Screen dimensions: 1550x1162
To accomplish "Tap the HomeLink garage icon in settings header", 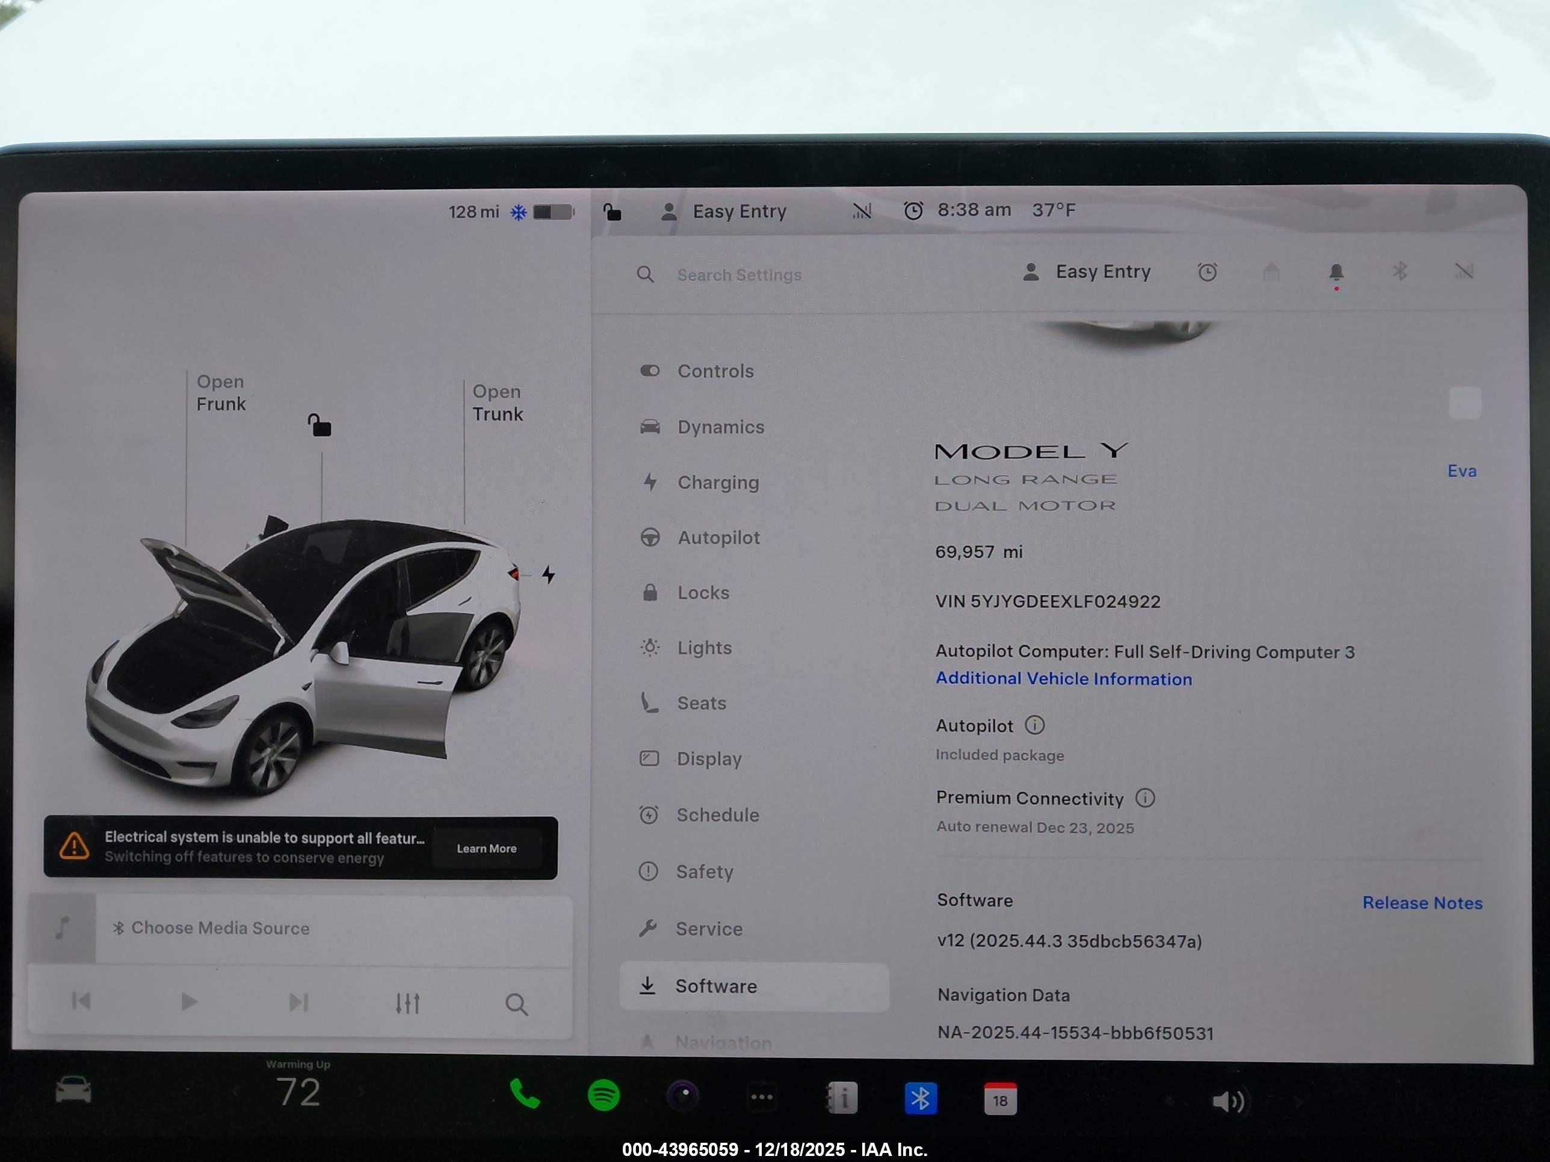I will [x=1271, y=272].
